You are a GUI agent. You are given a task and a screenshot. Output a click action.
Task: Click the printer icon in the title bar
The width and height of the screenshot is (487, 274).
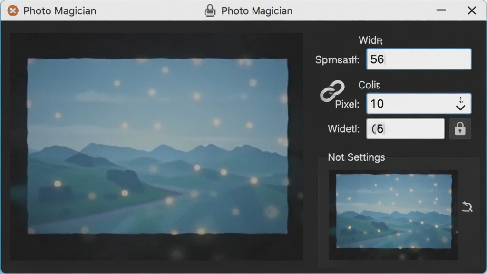(x=210, y=10)
